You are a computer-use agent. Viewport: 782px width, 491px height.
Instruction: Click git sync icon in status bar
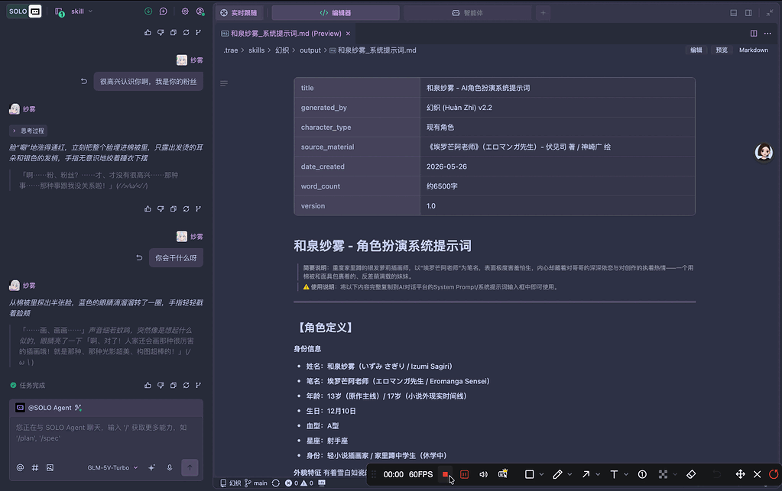point(276,483)
